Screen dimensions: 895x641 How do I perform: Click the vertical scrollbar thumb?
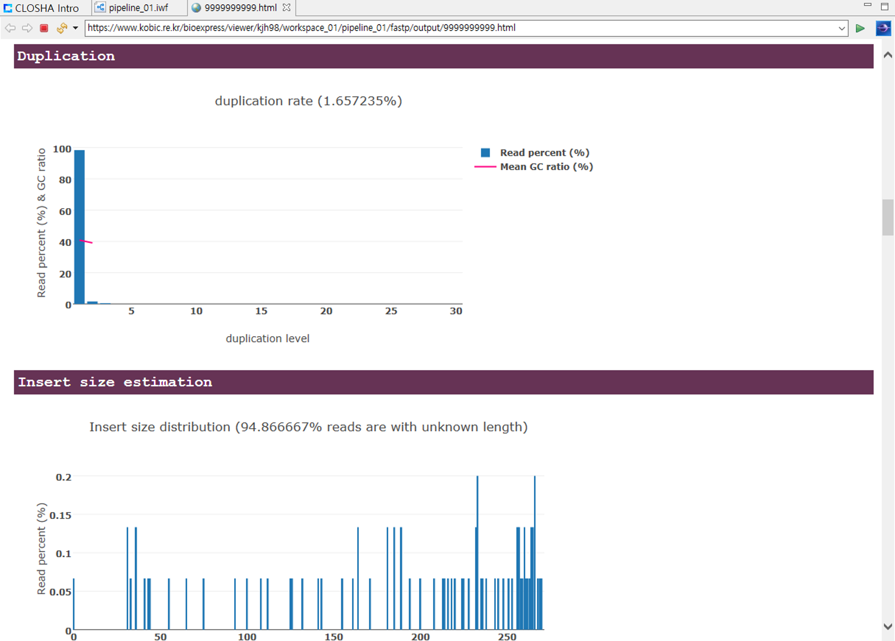(888, 217)
